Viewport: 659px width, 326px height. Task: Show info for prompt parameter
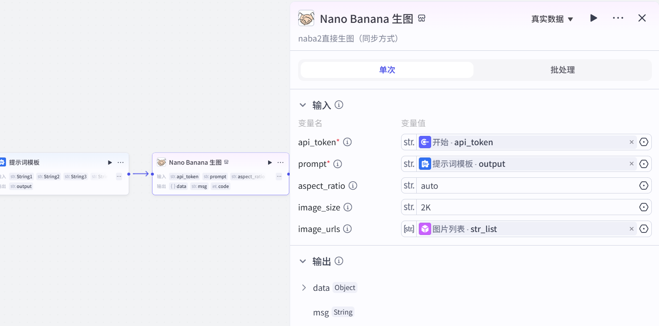click(x=338, y=164)
